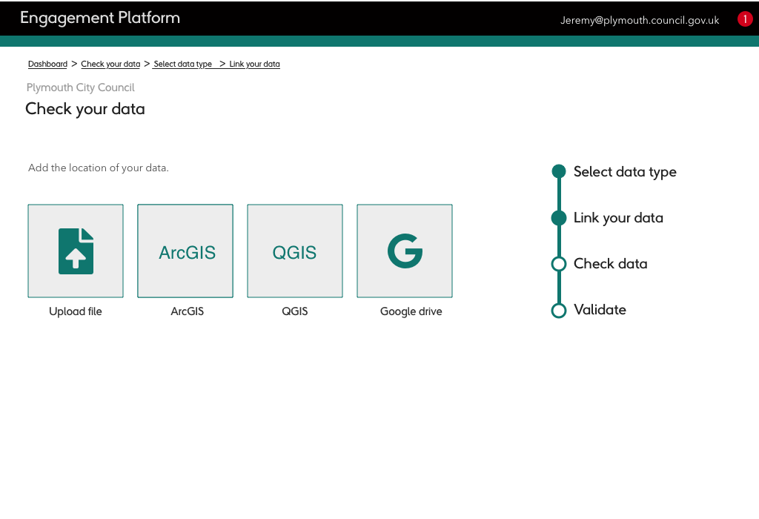Click the Link your data breadcrumb
The image size is (759, 519).
pyautogui.click(x=253, y=64)
